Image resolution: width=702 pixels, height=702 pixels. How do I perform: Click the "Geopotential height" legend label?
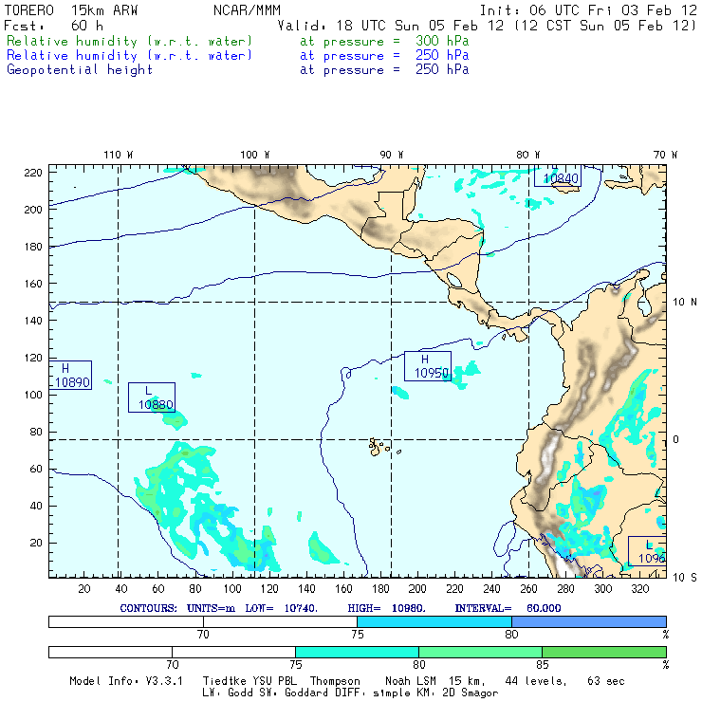click(80, 70)
